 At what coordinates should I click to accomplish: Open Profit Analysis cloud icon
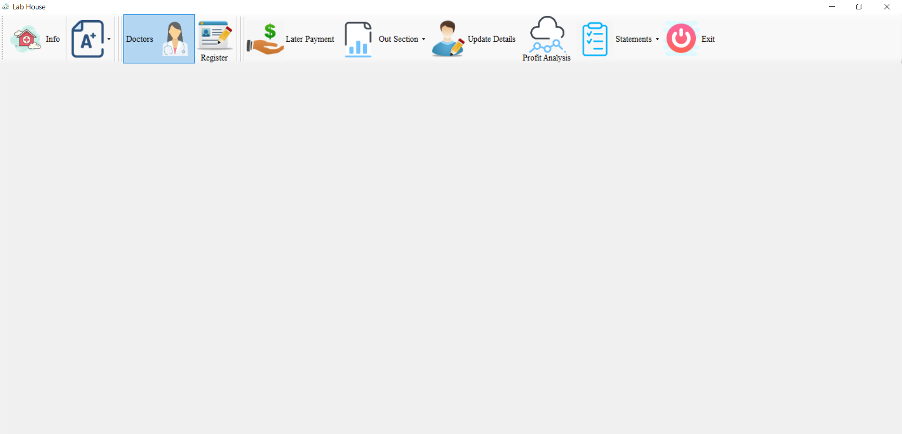pyautogui.click(x=547, y=34)
